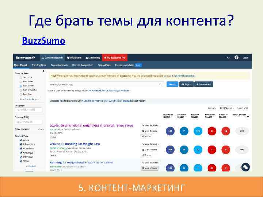The image size is (263, 197).
Task: Toggle the Guest Posts checkbox
Action: [x=21, y=148]
